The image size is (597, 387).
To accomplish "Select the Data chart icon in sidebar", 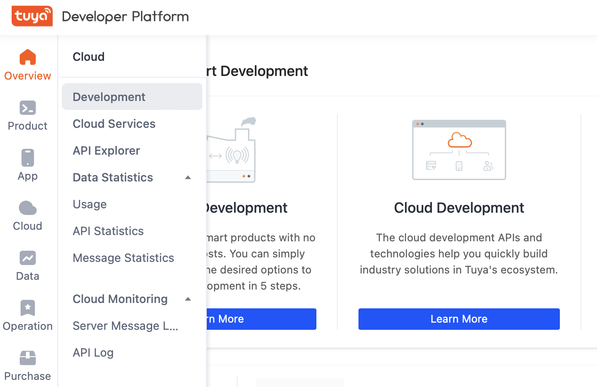I will click(27, 257).
